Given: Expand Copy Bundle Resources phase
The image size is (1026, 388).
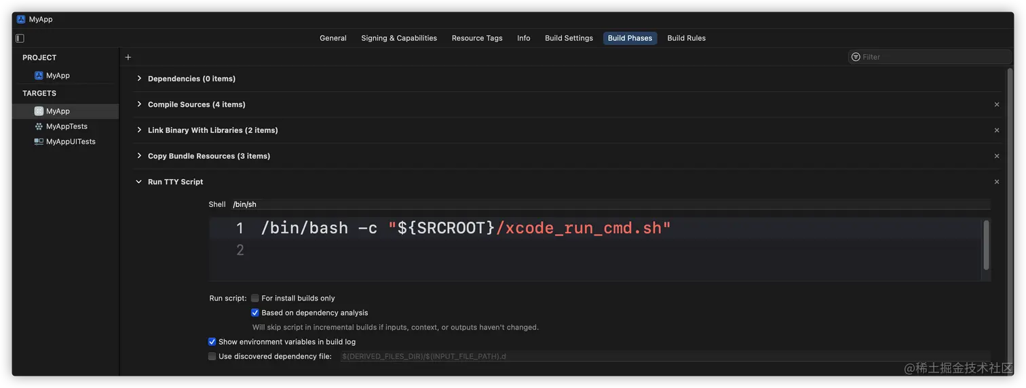Looking at the screenshot, I should pyautogui.click(x=139, y=156).
